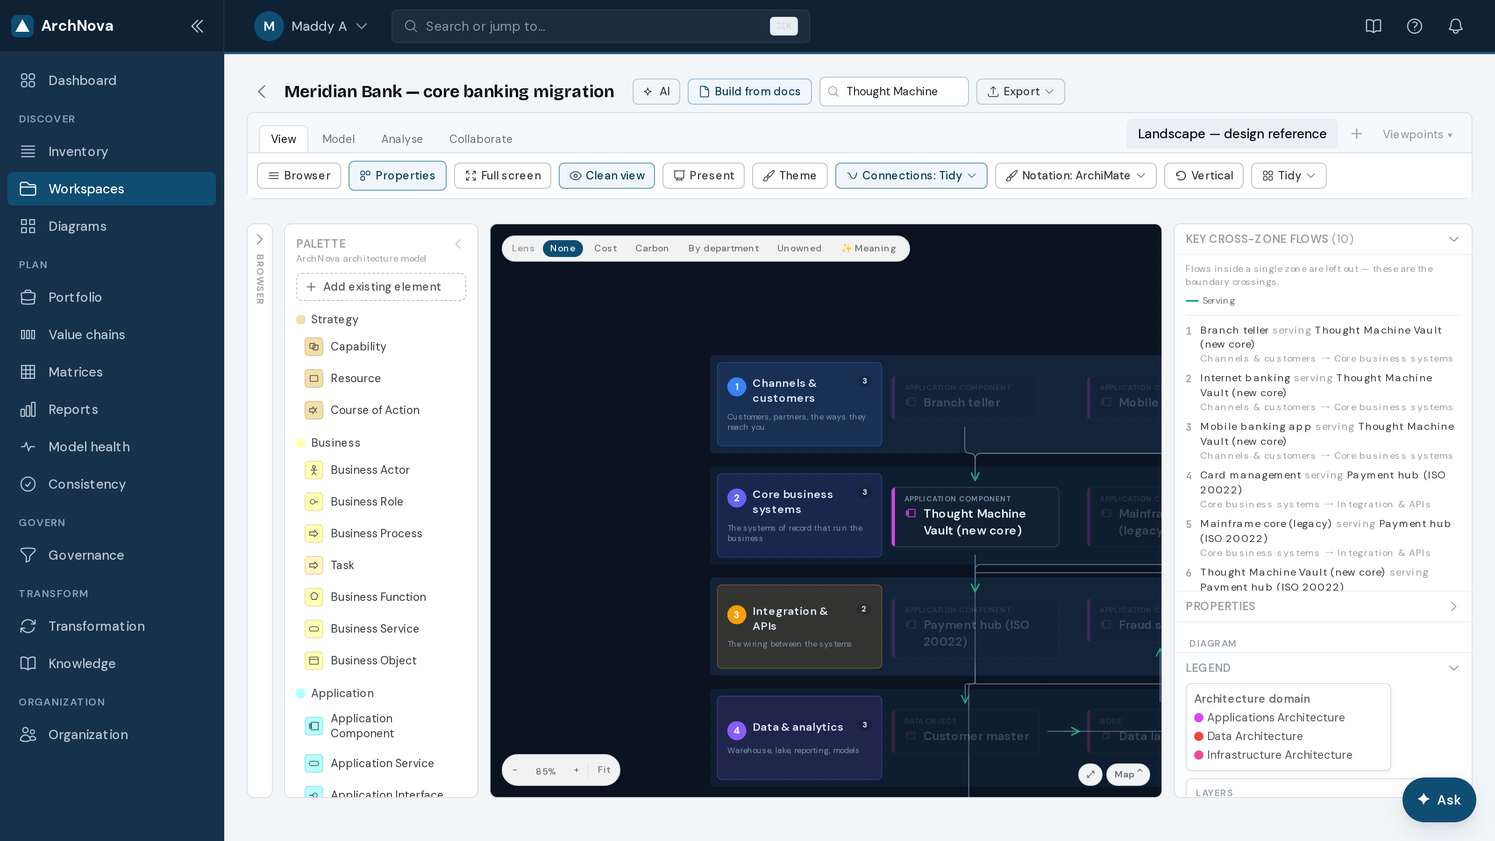1495x841 pixels.
Task: Select the Resource palette element icon
Action: [x=314, y=378]
